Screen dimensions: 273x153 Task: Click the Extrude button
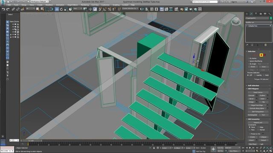pyautogui.click(x=251, y=96)
